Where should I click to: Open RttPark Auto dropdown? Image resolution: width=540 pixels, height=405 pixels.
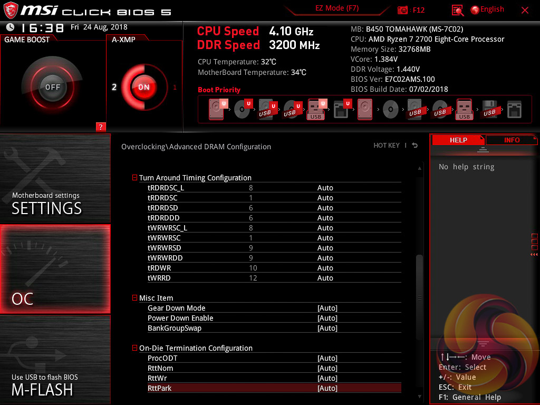327,388
